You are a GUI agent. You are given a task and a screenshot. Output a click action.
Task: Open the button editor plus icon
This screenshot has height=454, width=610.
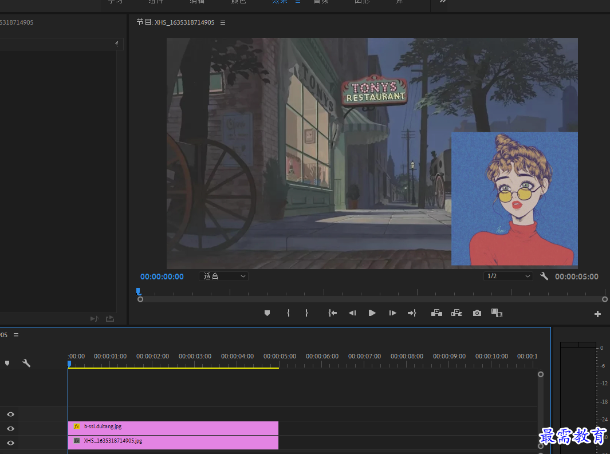click(x=597, y=314)
